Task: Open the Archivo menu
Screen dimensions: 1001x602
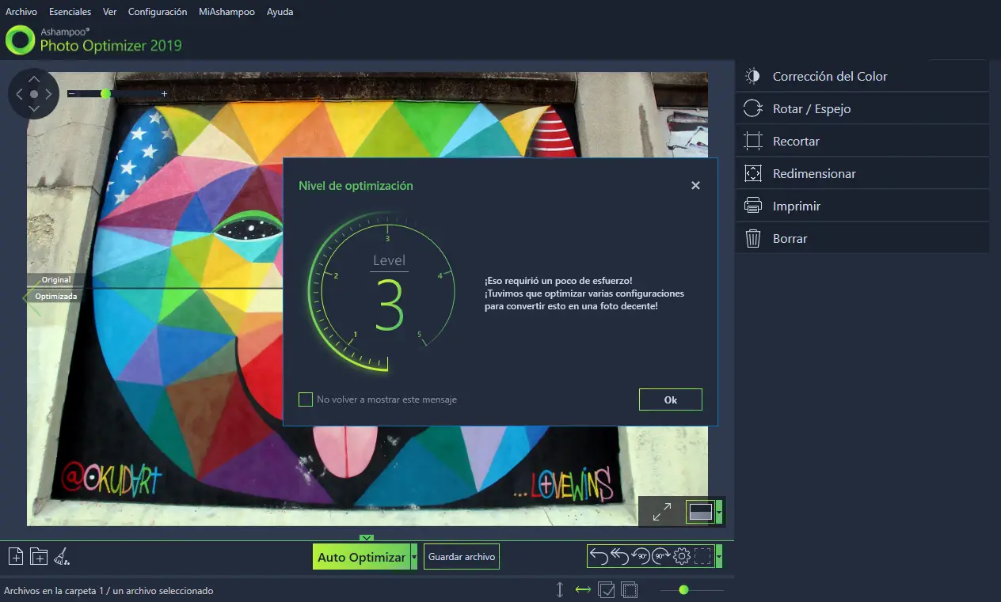Action: pyautogui.click(x=21, y=12)
